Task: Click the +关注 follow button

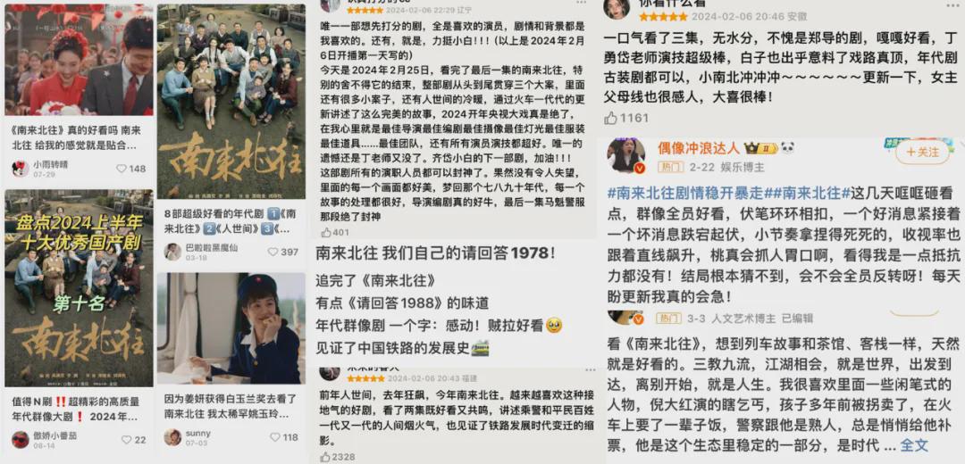Action: (922, 152)
